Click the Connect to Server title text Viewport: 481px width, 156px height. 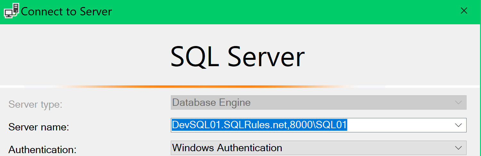pyautogui.click(x=66, y=12)
